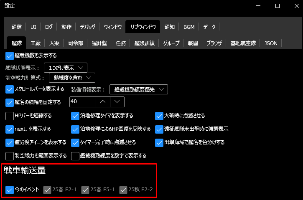Open the 司令部 sub-tab
The height and width of the screenshot is (200, 303).
click(x=76, y=43)
